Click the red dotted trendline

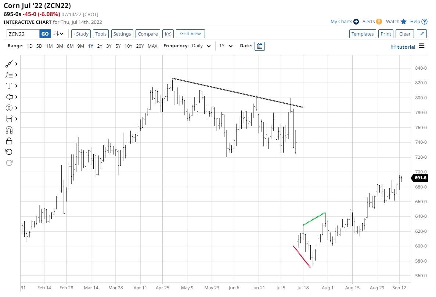pyautogui.click(x=302, y=257)
